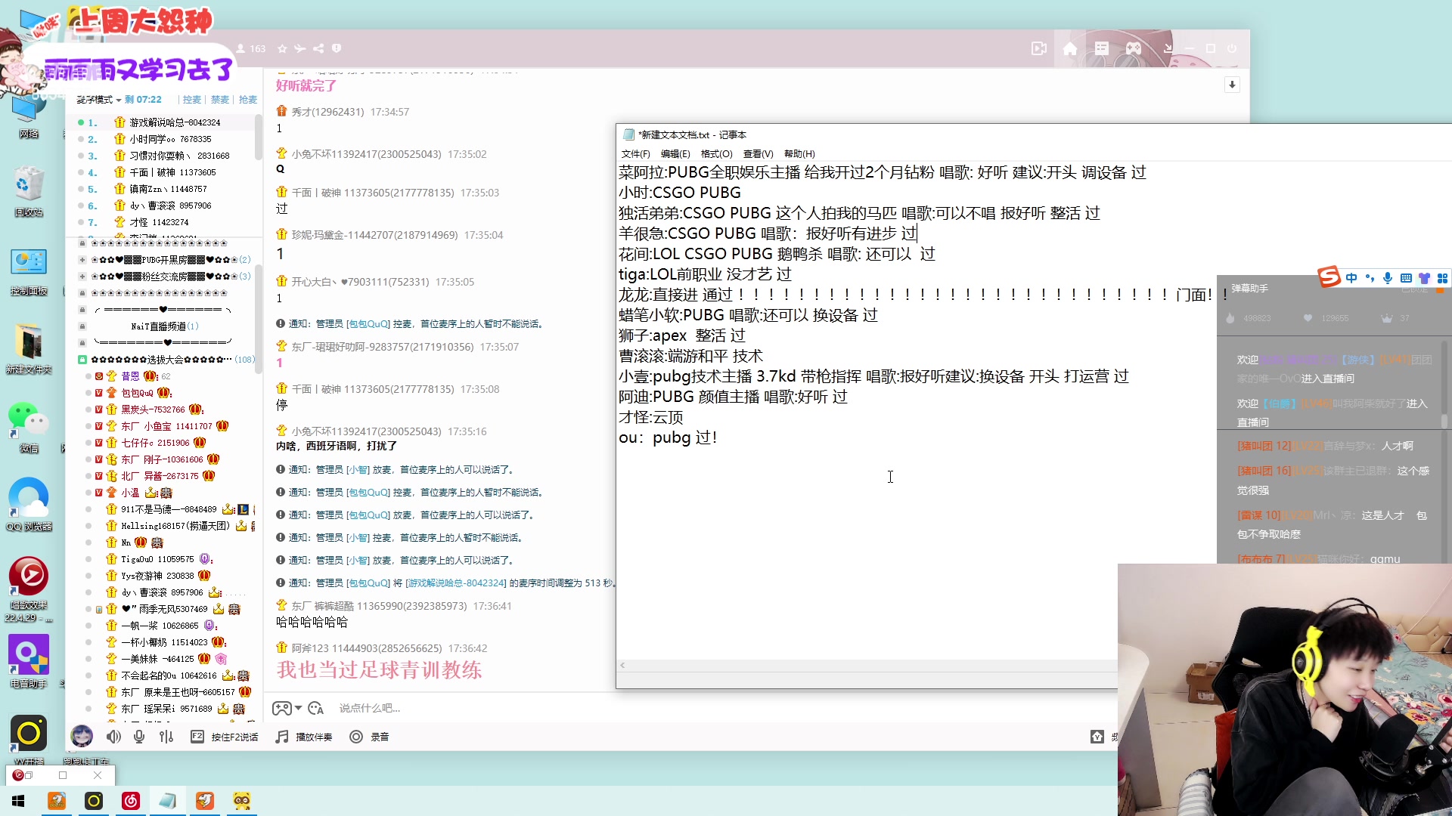This screenshot has width=1452, height=816.
Task: Click the share icon in YY header
Action: pyautogui.click(x=318, y=48)
